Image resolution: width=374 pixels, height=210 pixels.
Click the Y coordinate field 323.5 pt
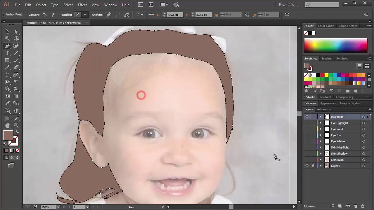[203, 15]
